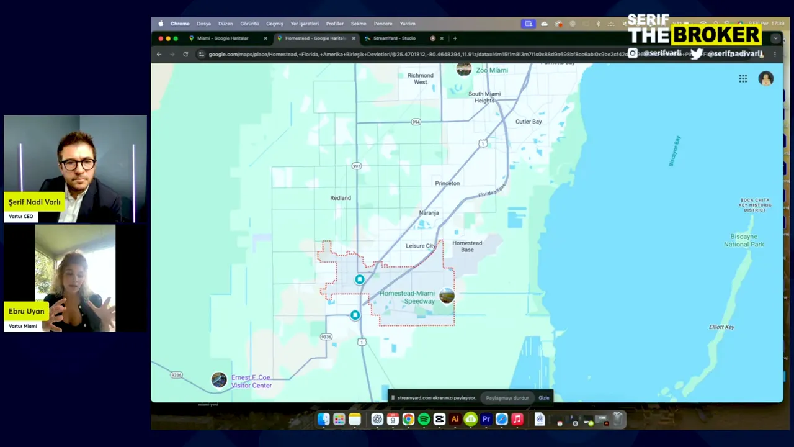The width and height of the screenshot is (794, 447).
Task: Launch CapCut from the Dock
Action: pos(439,420)
